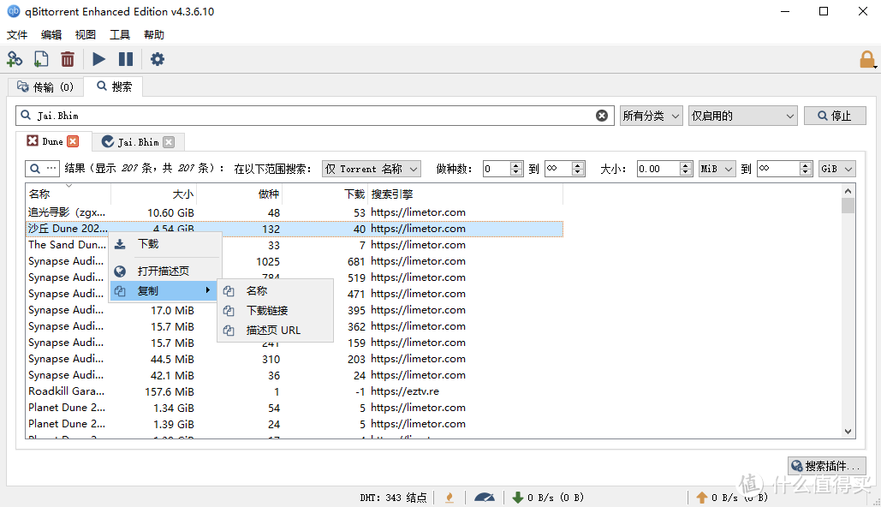Click the add torrent file icon
881x507 pixels.
[41, 59]
